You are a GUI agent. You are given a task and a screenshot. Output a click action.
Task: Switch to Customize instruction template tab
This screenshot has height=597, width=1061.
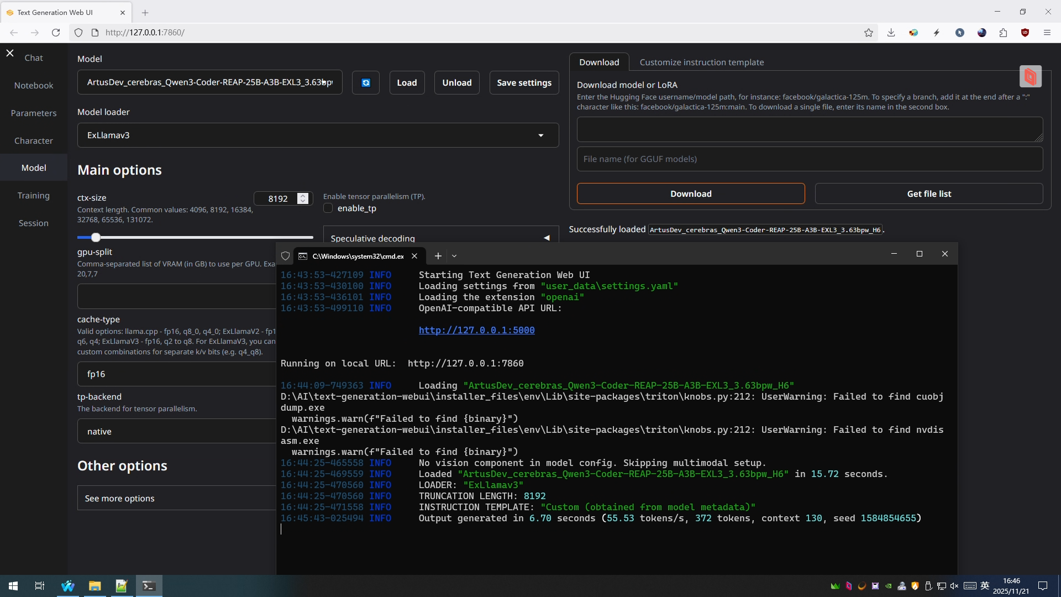coord(701,62)
